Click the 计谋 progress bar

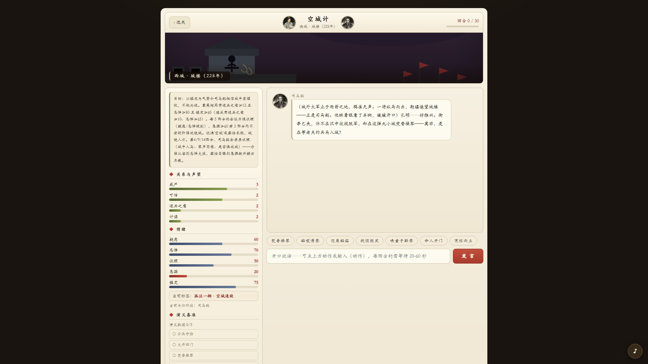214,221
